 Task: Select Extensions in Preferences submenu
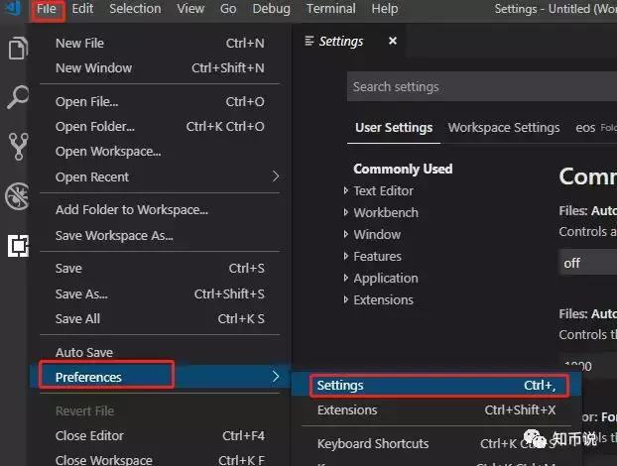coord(436,410)
